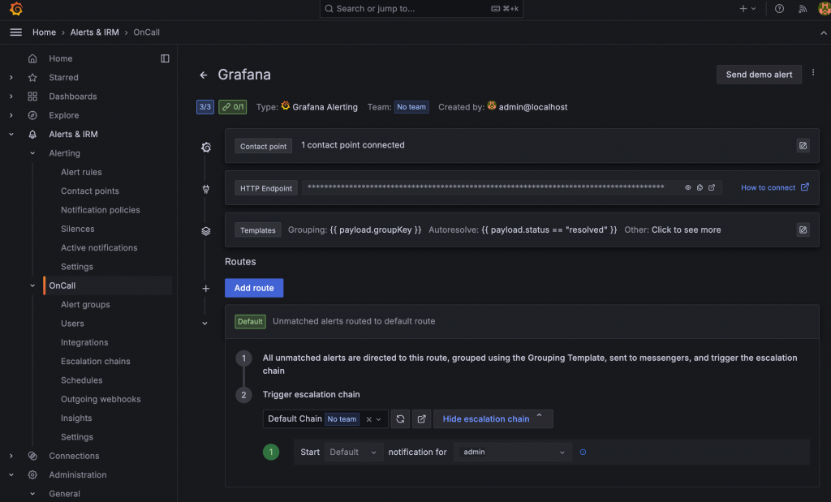This screenshot has height=502, width=831.
Task: Open the admin user dropdown
Action: pyautogui.click(x=513, y=453)
